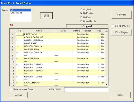Click the Stock cell for PRICE, VICKI

(x=63, y=34)
